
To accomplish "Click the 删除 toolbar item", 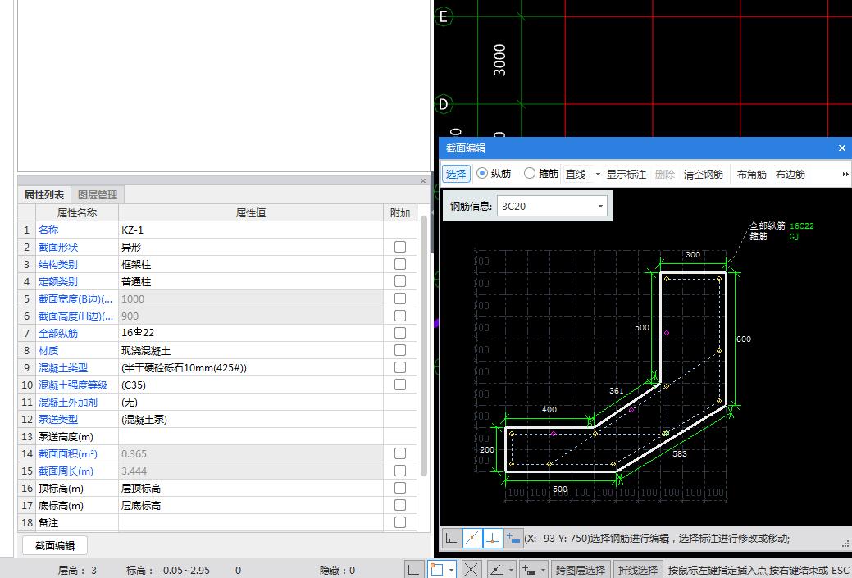I will (x=664, y=175).
